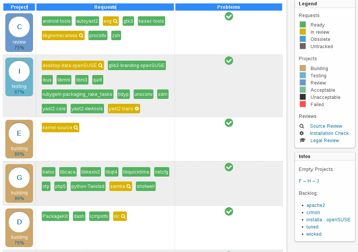The width and height of the screenshot is (358, 252).
Task: Open project C circle badge
Action: point(19,27)
